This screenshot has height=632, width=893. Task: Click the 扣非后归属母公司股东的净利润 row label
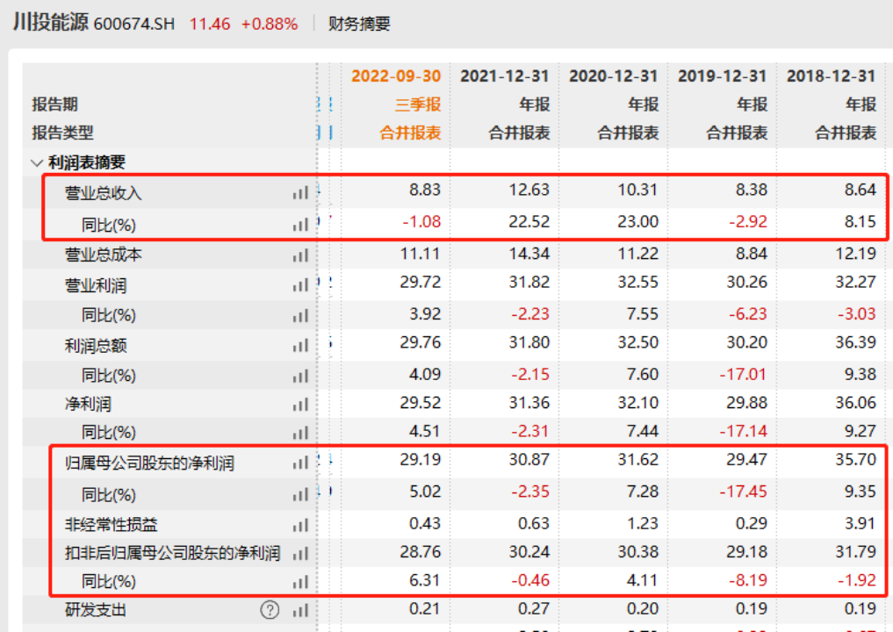[x=172, y=553]
